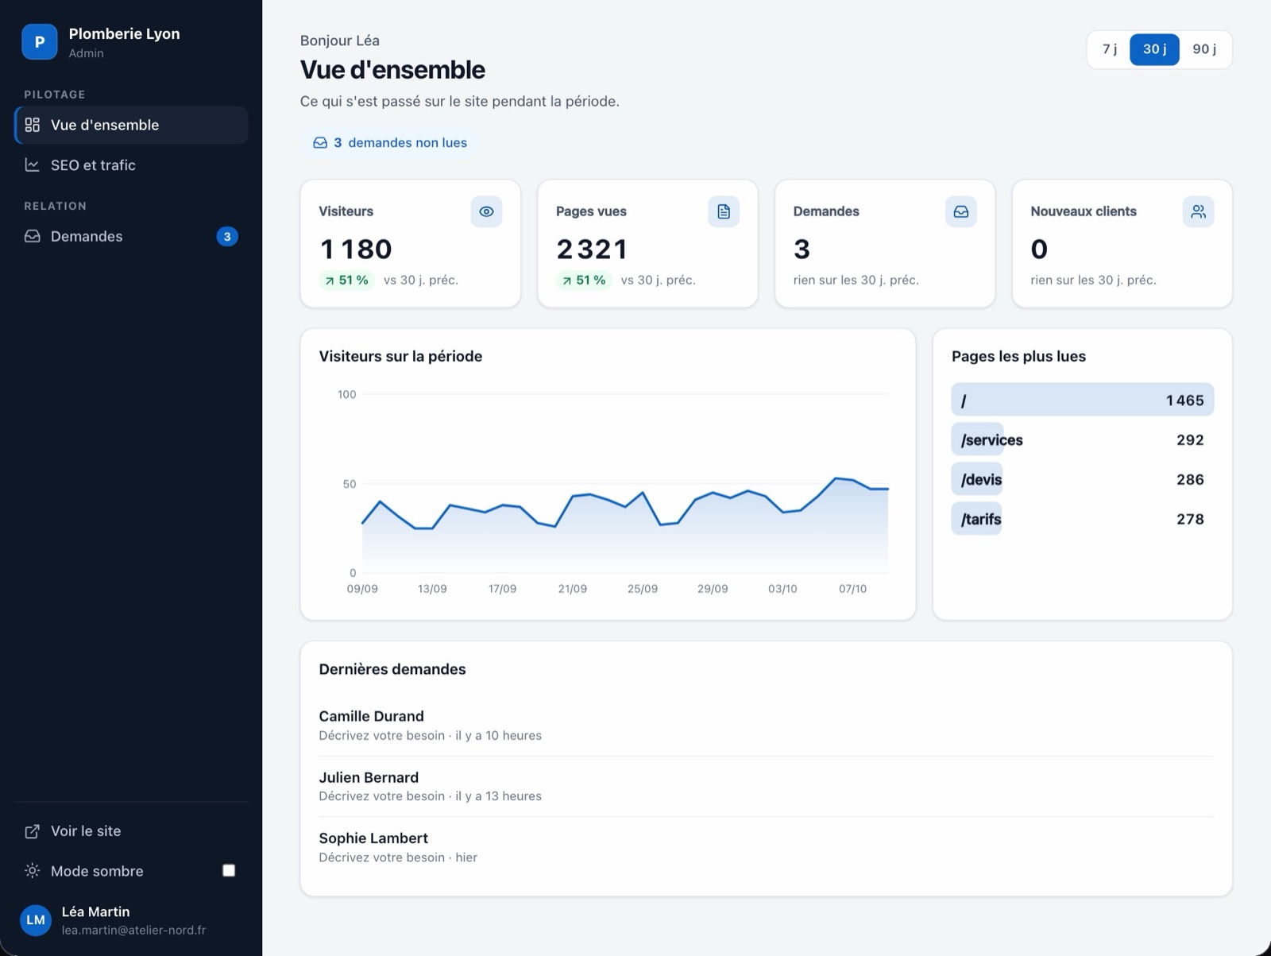Click the document icon on Pages vues card
The width and height of the screenshot is (1271, 956).
pos(724,211)
